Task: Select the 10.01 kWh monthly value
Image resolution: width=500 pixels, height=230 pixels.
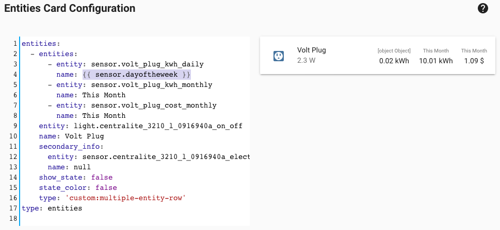Action: point(436,61)
